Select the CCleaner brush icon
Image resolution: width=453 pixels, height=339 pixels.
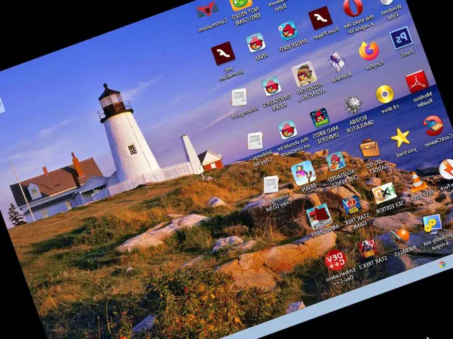point(433,126)
